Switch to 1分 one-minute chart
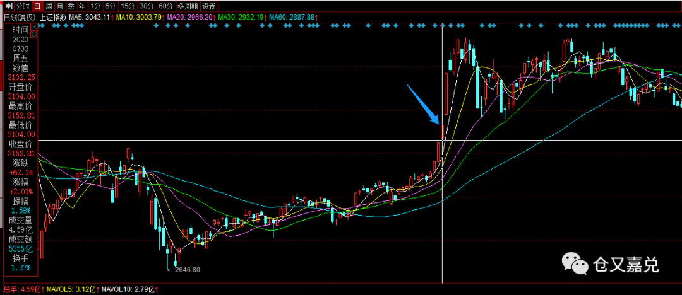 (x=95, y=6)
